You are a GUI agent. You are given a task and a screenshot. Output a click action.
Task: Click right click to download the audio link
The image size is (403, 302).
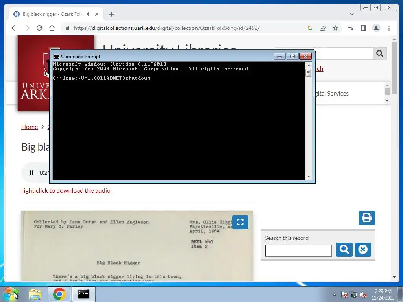(x=66, y=191)
